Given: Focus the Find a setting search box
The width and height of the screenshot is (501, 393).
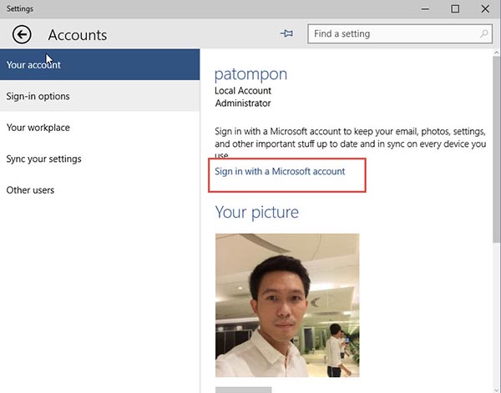Looking at the screenshot, I should (400, 34).
